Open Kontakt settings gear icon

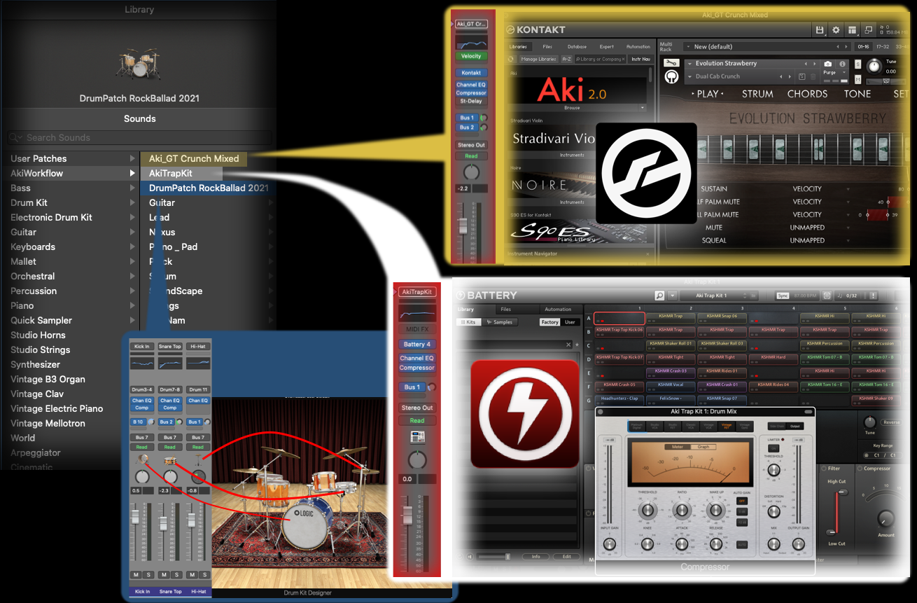pos(836,30)
